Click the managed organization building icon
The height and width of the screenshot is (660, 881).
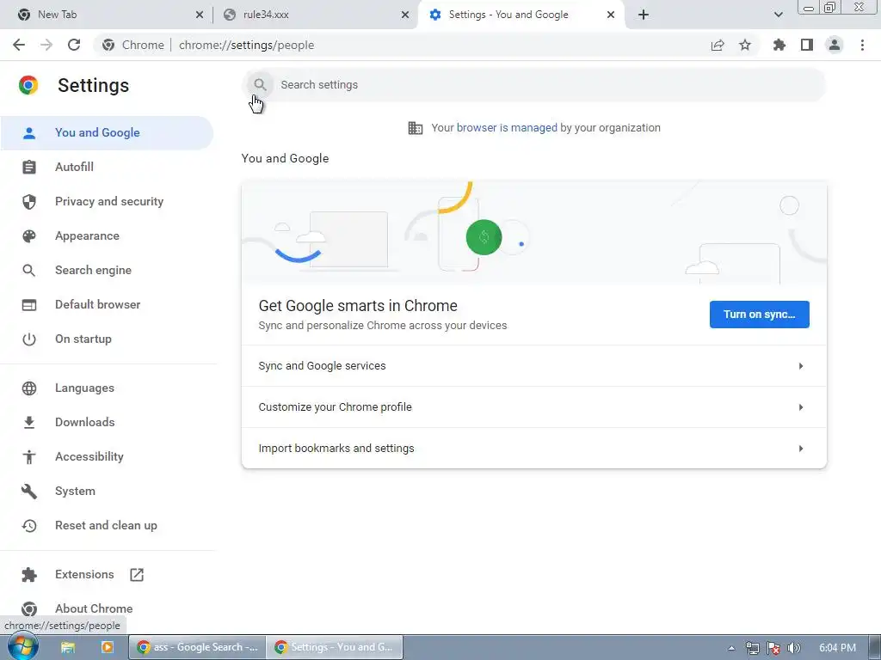[416, 128]
